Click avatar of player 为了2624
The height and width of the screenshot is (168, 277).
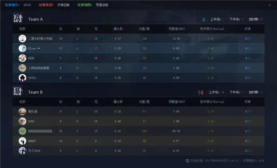coord(22,151)
